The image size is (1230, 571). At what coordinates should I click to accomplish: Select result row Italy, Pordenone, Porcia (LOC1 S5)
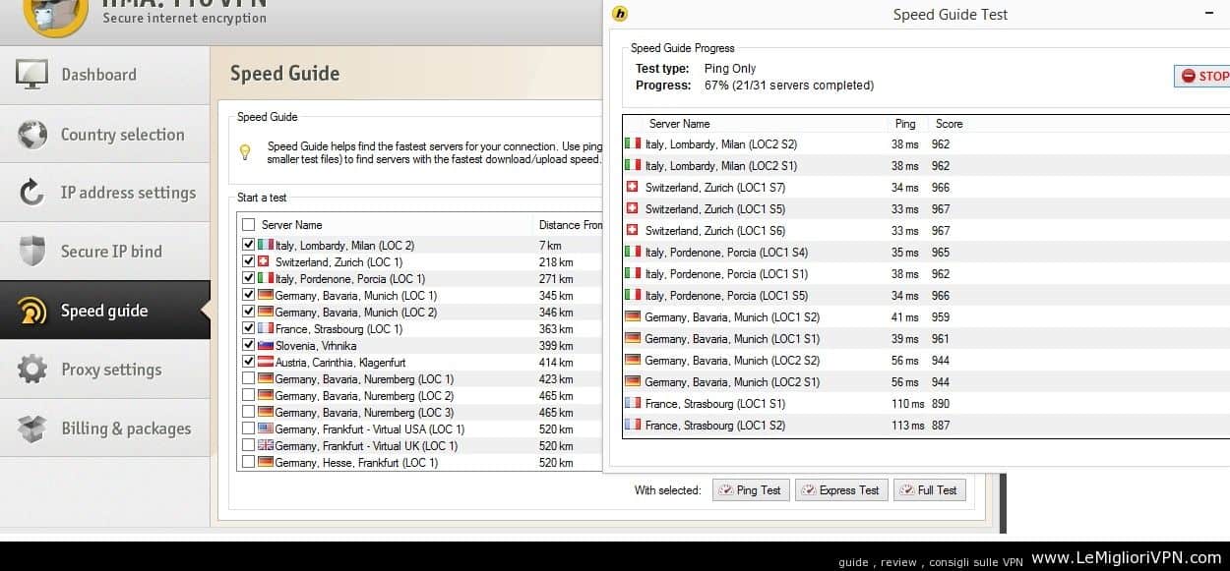pyautogui.click(x=926, y=296)
